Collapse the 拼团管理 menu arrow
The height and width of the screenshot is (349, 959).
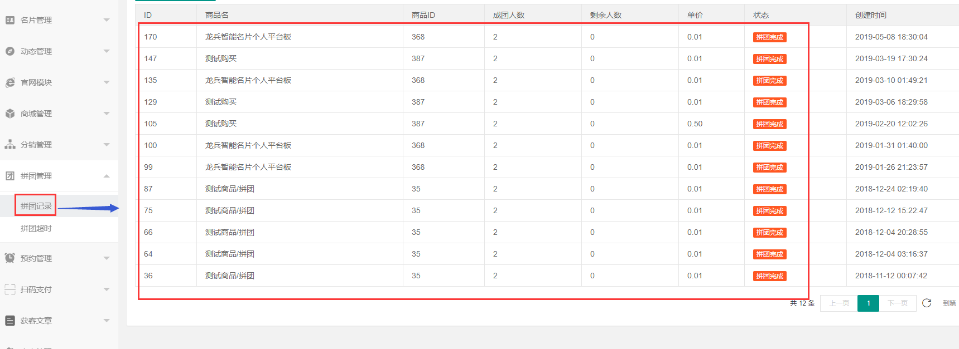tap(107, 176)
